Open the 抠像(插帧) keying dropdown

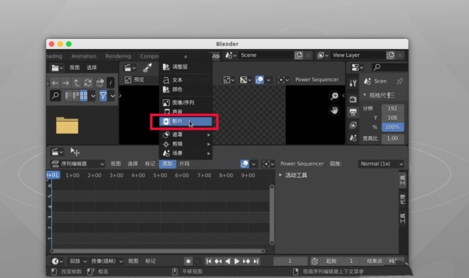pyautogui.click(x=107, y=261)
